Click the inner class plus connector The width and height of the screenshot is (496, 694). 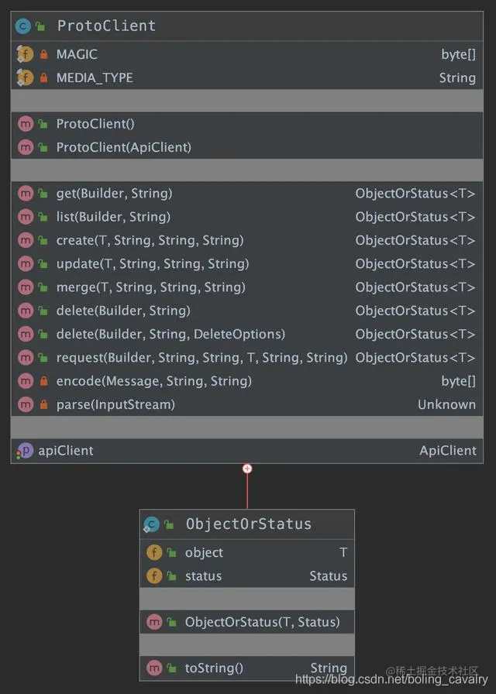point(247,469)
